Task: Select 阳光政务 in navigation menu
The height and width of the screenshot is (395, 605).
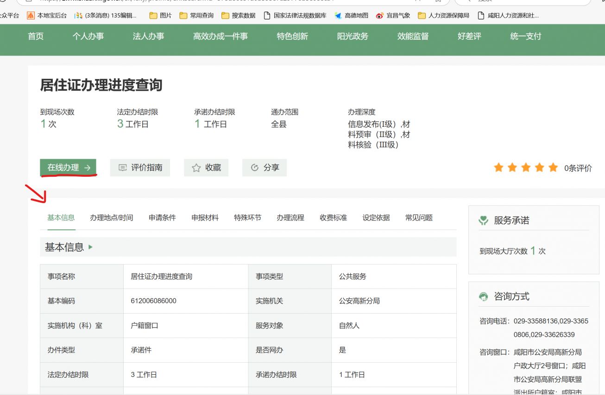Action: 353,36
